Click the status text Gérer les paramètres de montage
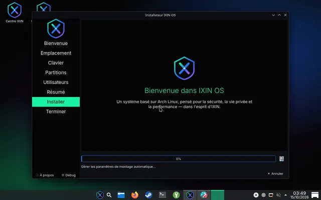This screenshot has height=200, width=321. tap(118, 166)
